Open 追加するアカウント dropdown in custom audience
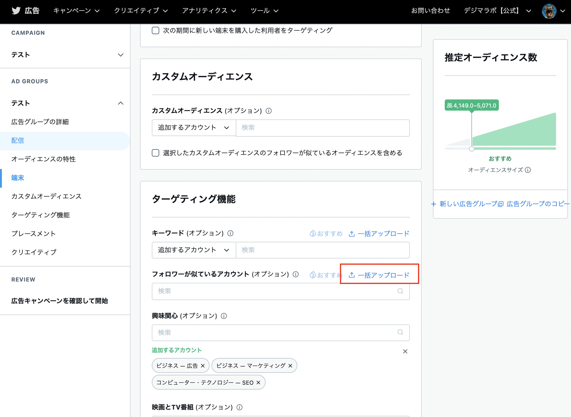 [x=193, y=128]
